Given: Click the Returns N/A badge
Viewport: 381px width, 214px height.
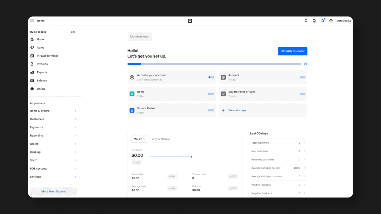Looking at the screenshot, I should (x=233, y=188).
